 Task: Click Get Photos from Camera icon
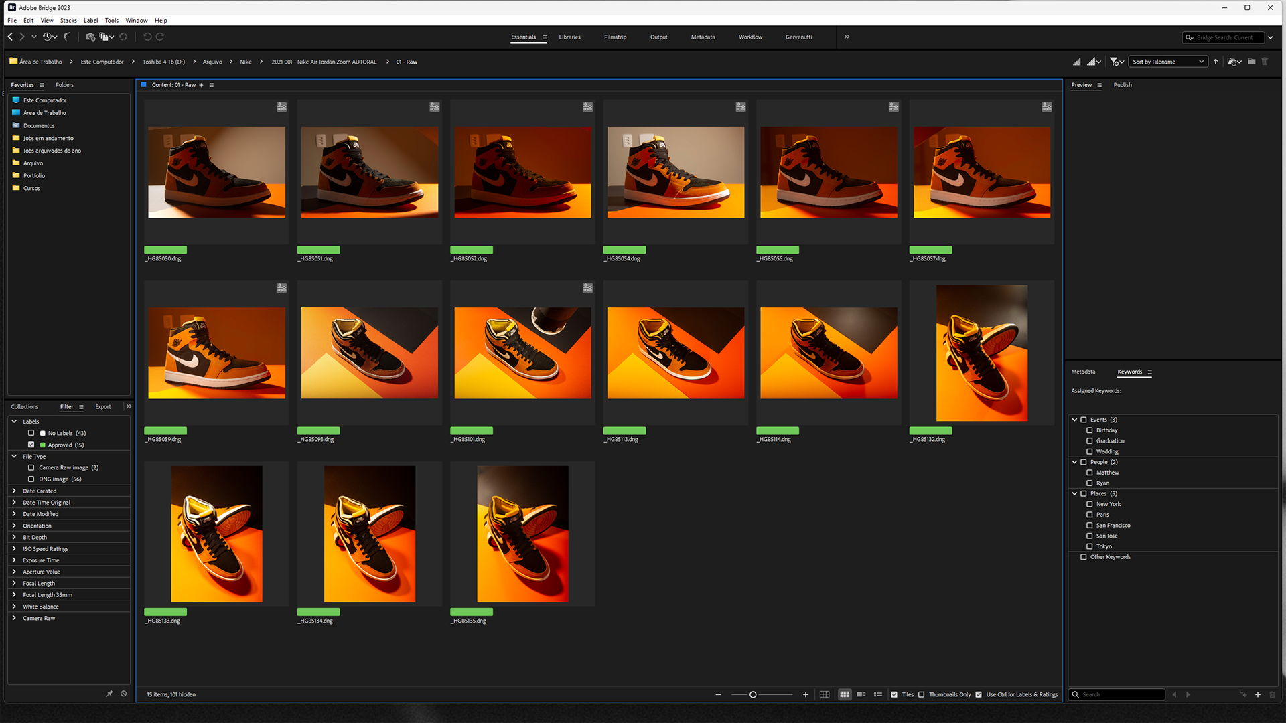tap(90, 37)
